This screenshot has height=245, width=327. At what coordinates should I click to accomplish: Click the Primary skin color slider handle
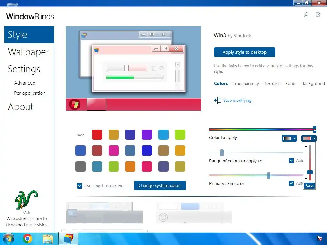click(269, 176)
